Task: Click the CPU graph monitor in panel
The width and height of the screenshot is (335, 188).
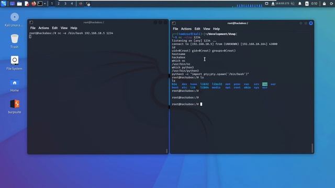Action: (x=247, y=5)
